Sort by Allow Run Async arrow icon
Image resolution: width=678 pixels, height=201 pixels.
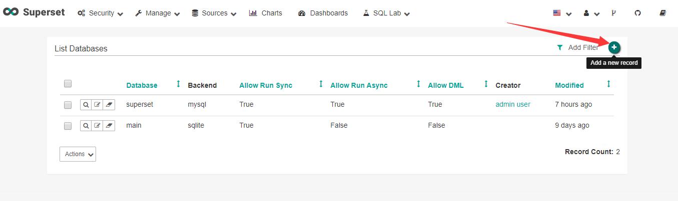click(418, 84)
